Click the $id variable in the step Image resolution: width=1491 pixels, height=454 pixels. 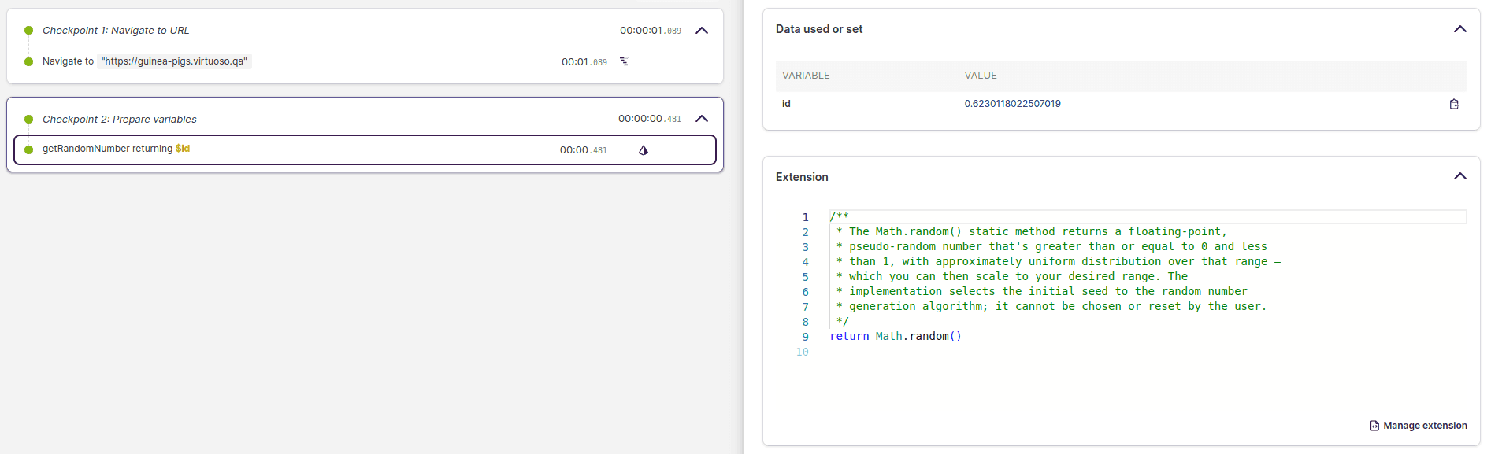183,149
